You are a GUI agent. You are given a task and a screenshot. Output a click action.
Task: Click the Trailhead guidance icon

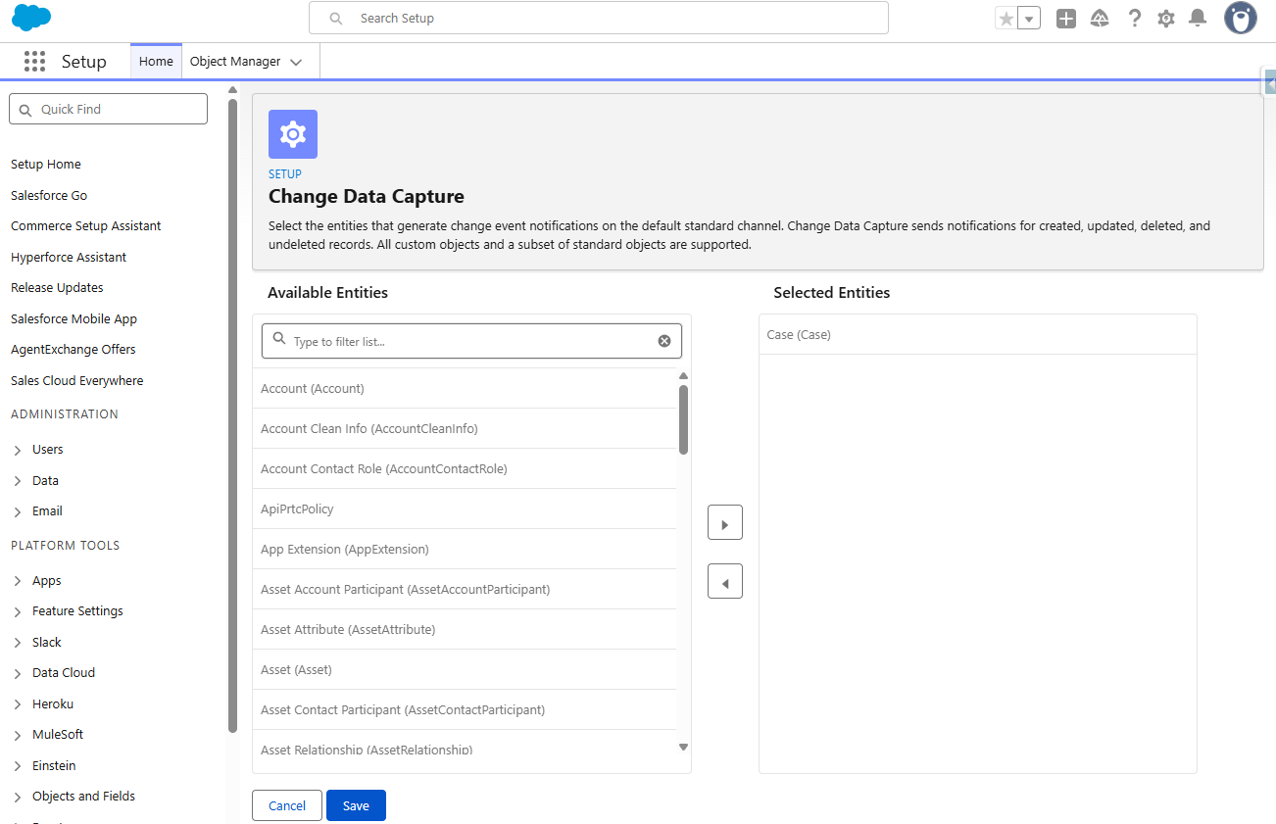[x=1100, y=19]
